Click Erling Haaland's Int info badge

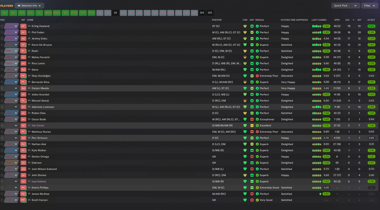[23, 26]
